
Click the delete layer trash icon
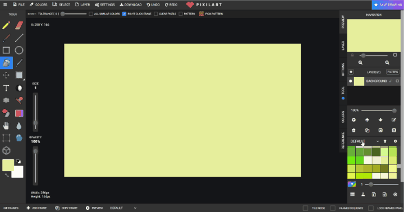coord(353,130)
